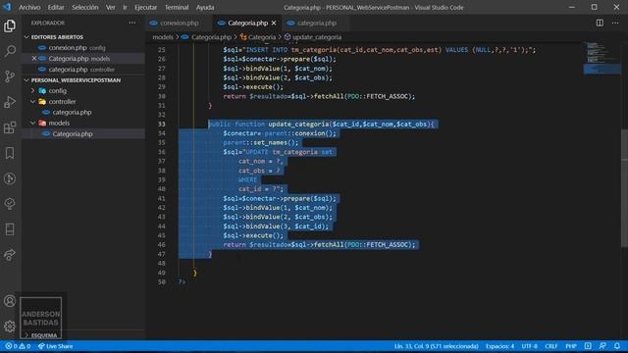The height and width of the screenshot is (353, 628).
Task: Expand the Esquema section
Action: click(40, 335)
